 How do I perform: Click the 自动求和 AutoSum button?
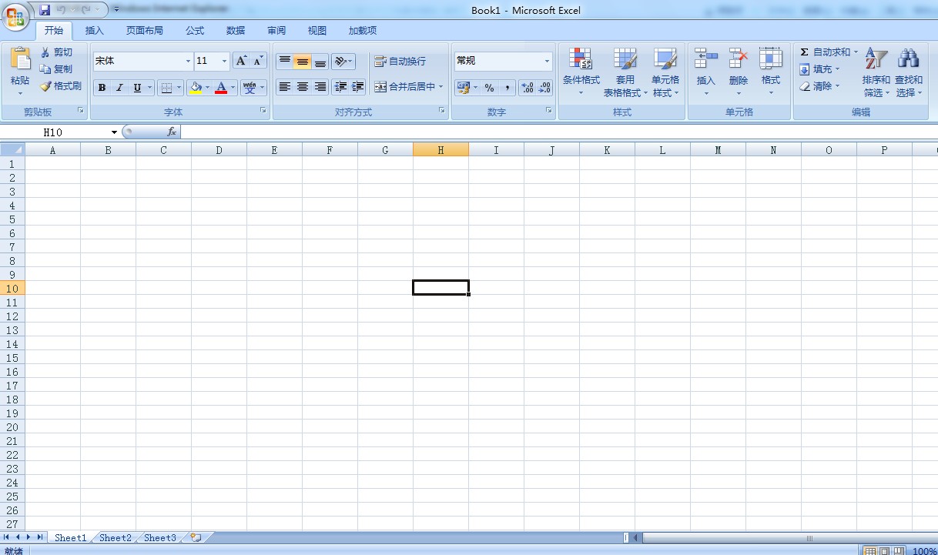click(826, 52)
